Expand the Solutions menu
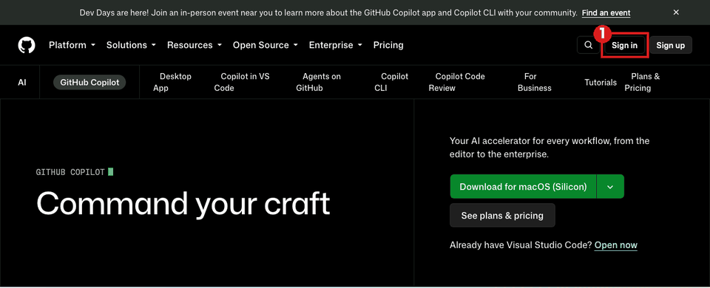The height and width of the screenshot is (288, 710). point(132,45)
